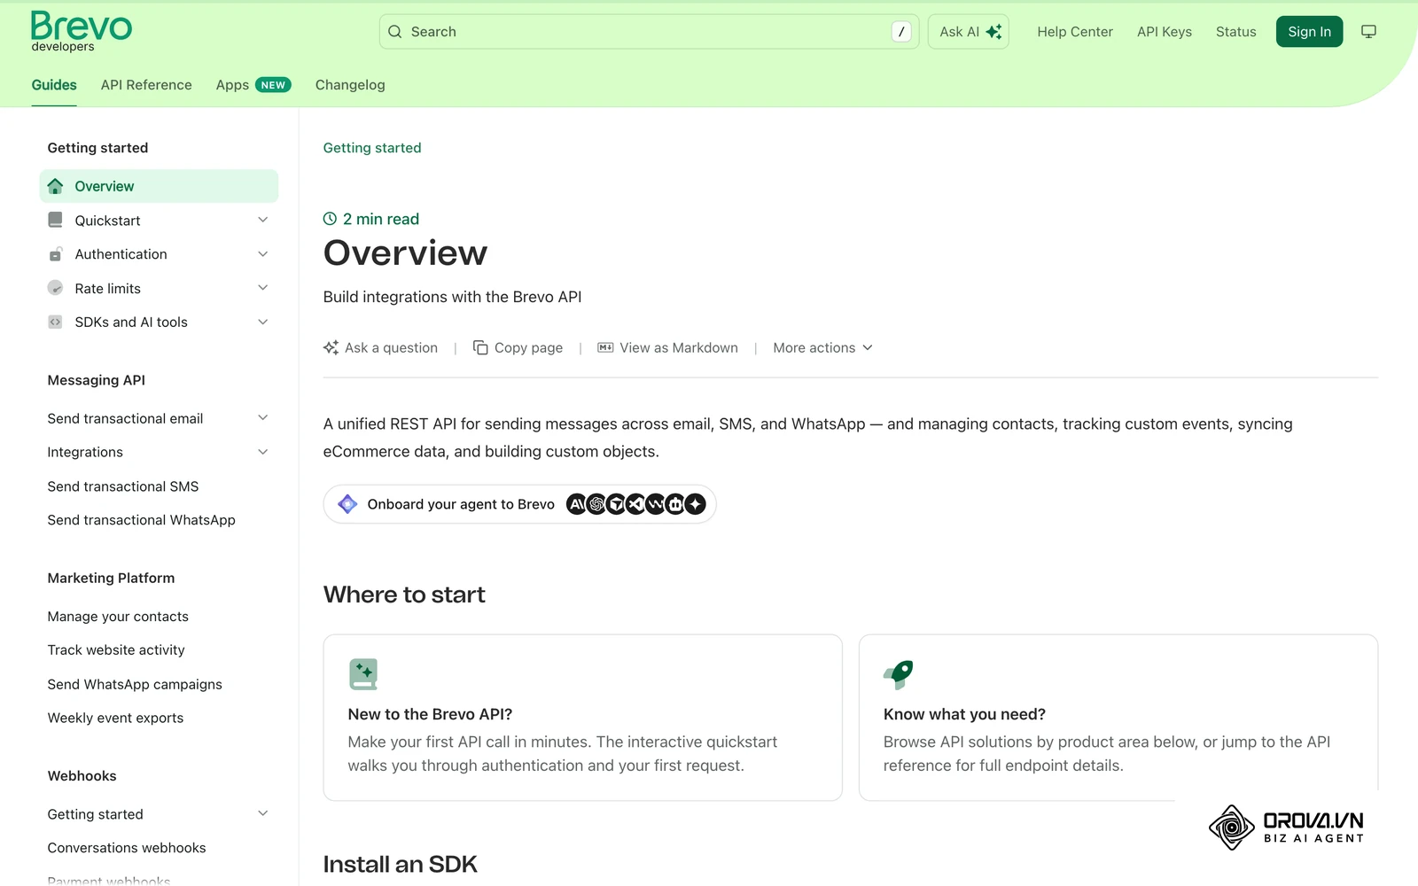
Task: Expand Webhooks Getting started chevron
Action: click(x=262, y=813)
